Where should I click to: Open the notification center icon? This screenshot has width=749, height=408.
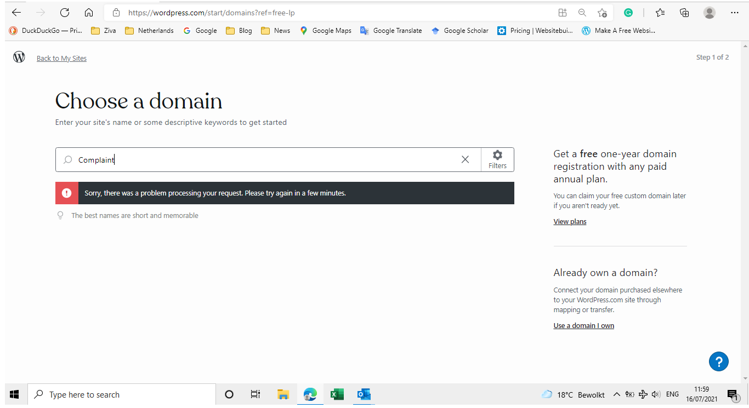(x=733, y=394)
